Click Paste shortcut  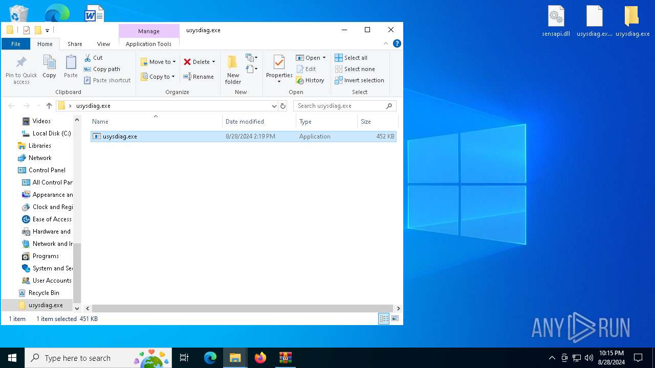click(x=107, y=80)
